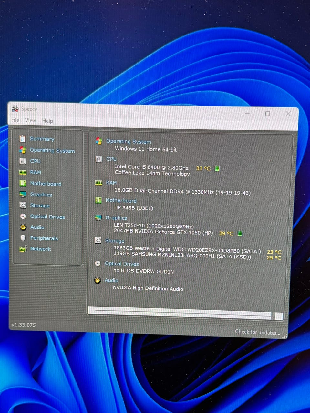The image size is (310, 413).
Task: Click the Peripherals mouse icon in sidebar
Action: tap(23, 238)
